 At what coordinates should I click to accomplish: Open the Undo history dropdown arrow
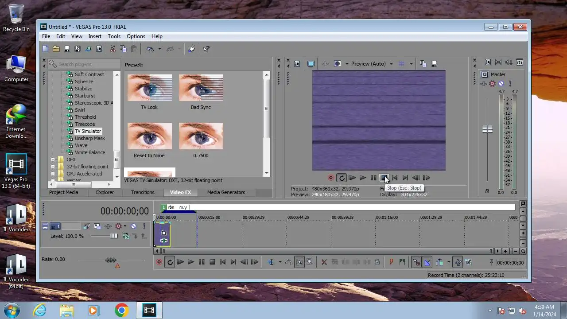coord(159,49)
